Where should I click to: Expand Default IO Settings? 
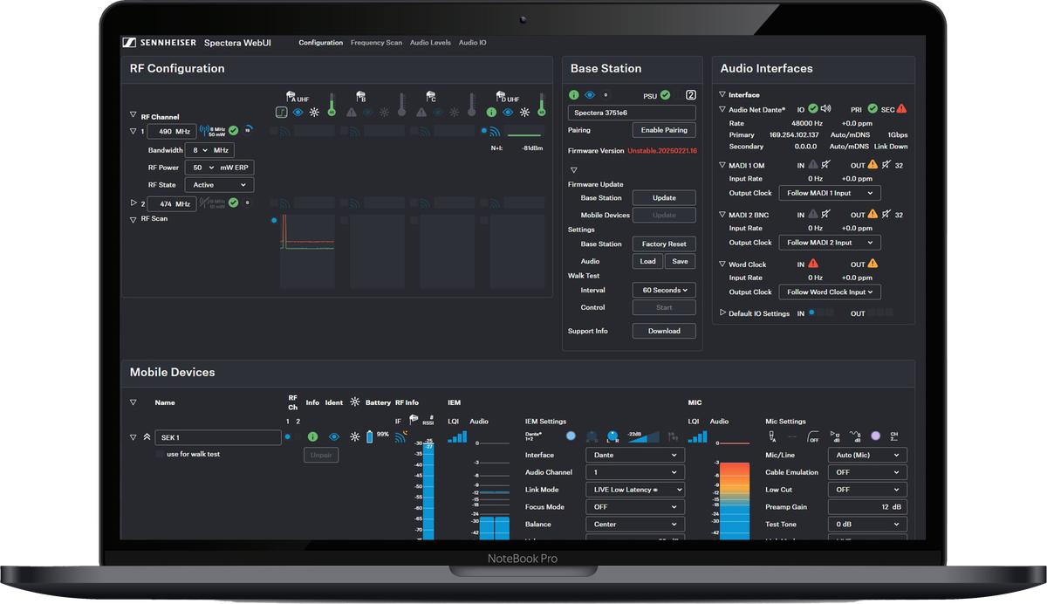722,312
